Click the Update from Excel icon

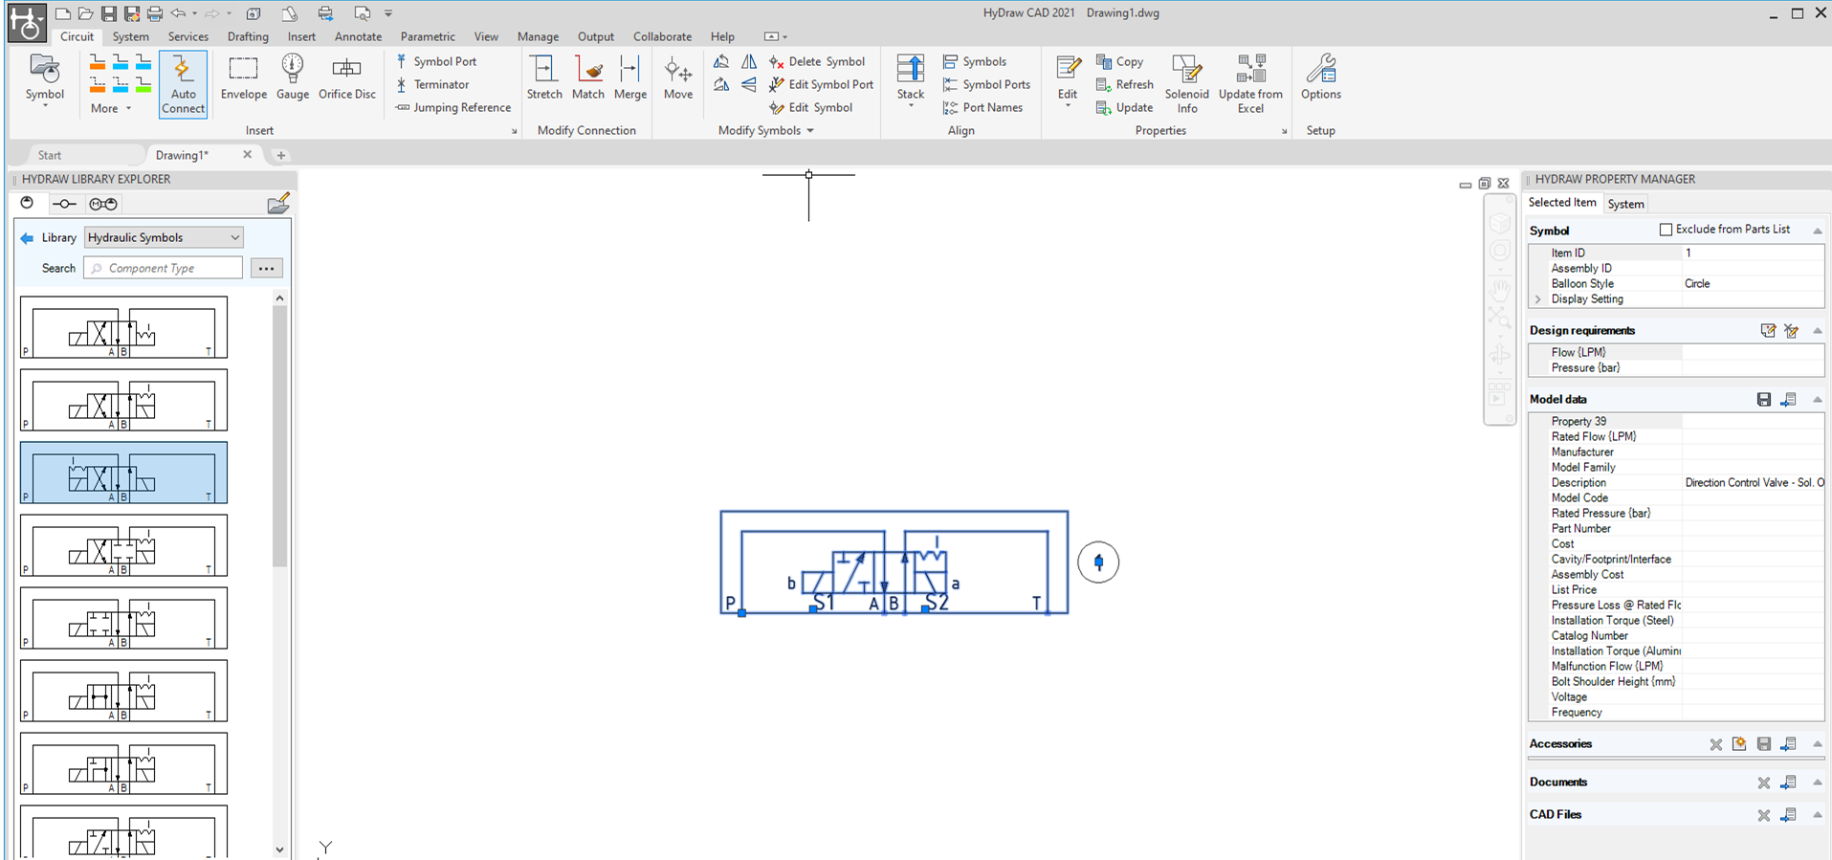(x=1250, y=84)
